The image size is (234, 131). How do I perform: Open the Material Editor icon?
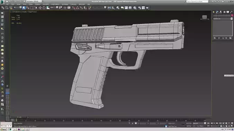pos(135,8)
